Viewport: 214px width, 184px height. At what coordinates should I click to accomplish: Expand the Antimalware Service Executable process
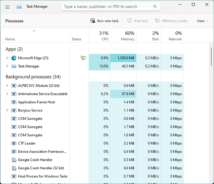(x=7, y=94)
